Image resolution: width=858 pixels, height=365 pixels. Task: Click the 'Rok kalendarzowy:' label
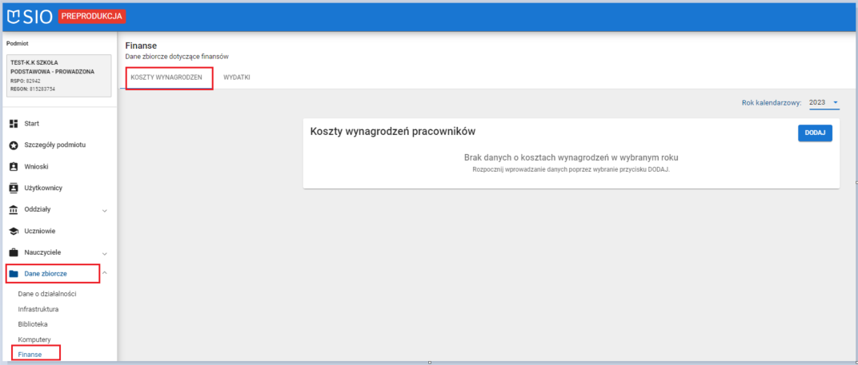[772, 103]
